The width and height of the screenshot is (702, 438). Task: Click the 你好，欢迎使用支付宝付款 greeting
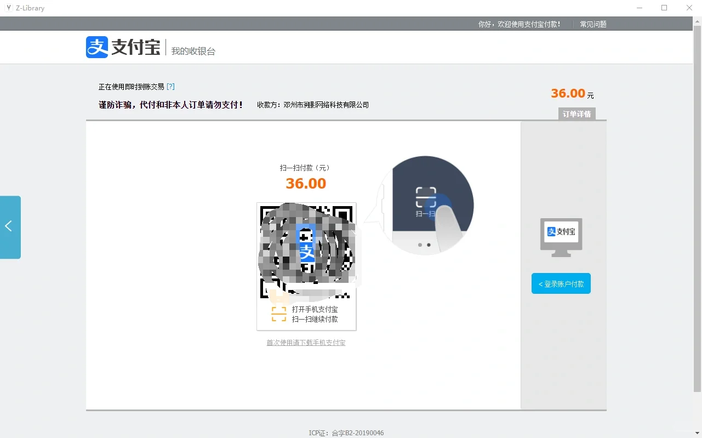click(x=520, y=24)
